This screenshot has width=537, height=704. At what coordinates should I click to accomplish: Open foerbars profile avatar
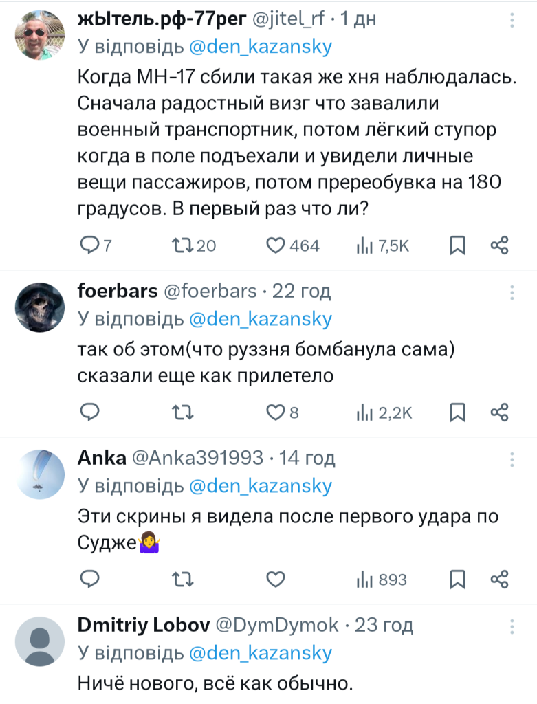pyautogui.click(x=40, y=307)
